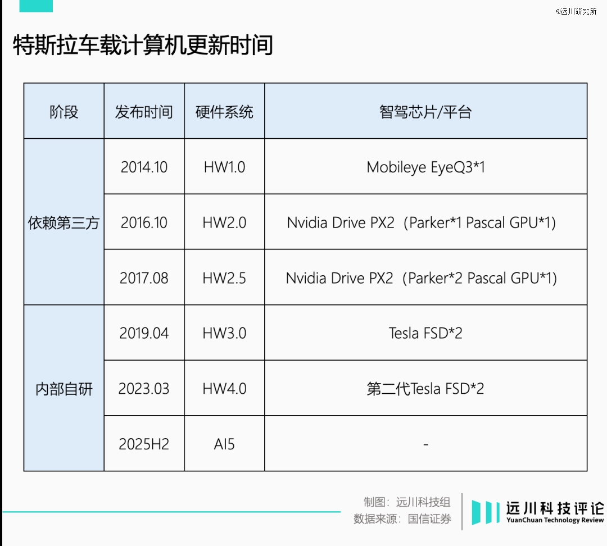This screenshot has width=607, height=546.
Task: Click the 远川科技评论 brand name
Action: pos(555,508)
